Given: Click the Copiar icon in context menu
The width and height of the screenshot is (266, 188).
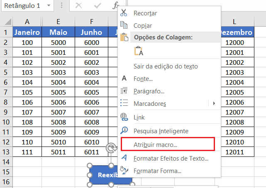Looking at the screenshot, I should pos(124,26).
